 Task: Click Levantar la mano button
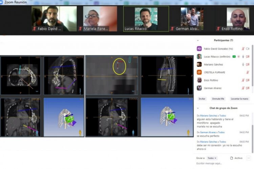click(x=240, y=99)
